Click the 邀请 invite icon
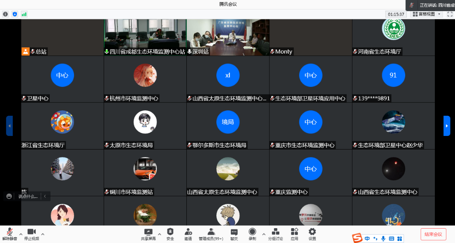Image resolution: width=455 pixels, height=243 pixels. click(188, 234)
